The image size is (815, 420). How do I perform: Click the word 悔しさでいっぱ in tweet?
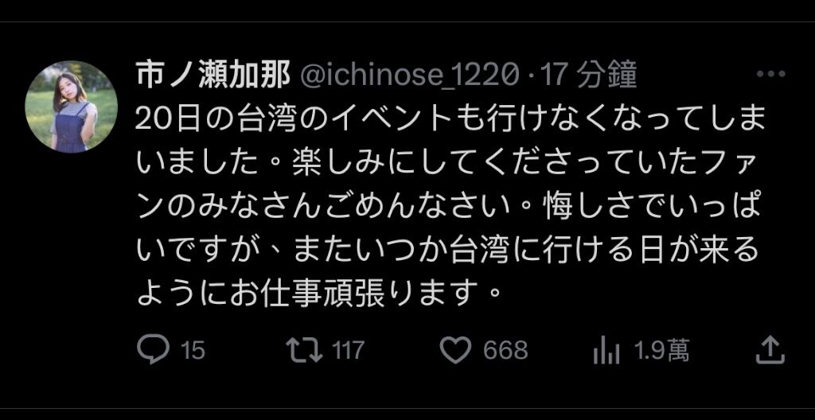pos(654,208)
